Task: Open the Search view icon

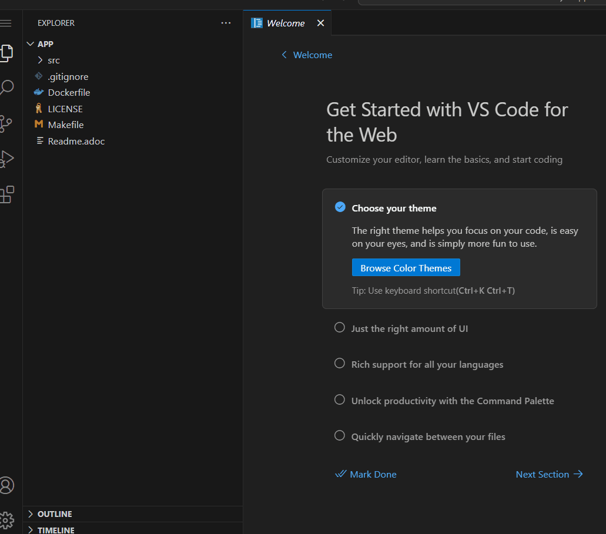Action: tap(6, 88)
